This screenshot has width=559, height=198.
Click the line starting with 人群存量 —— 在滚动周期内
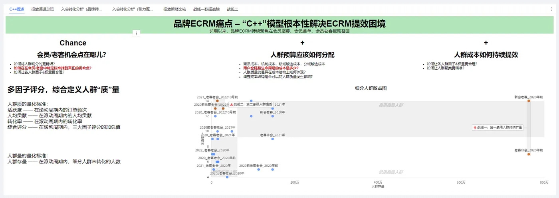coord(64,162)
